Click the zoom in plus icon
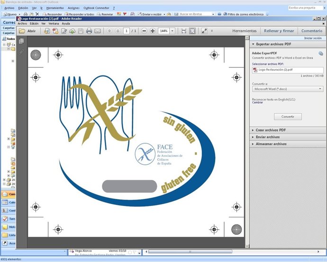The height and width of the screenshot is (262, 327). 152,31
